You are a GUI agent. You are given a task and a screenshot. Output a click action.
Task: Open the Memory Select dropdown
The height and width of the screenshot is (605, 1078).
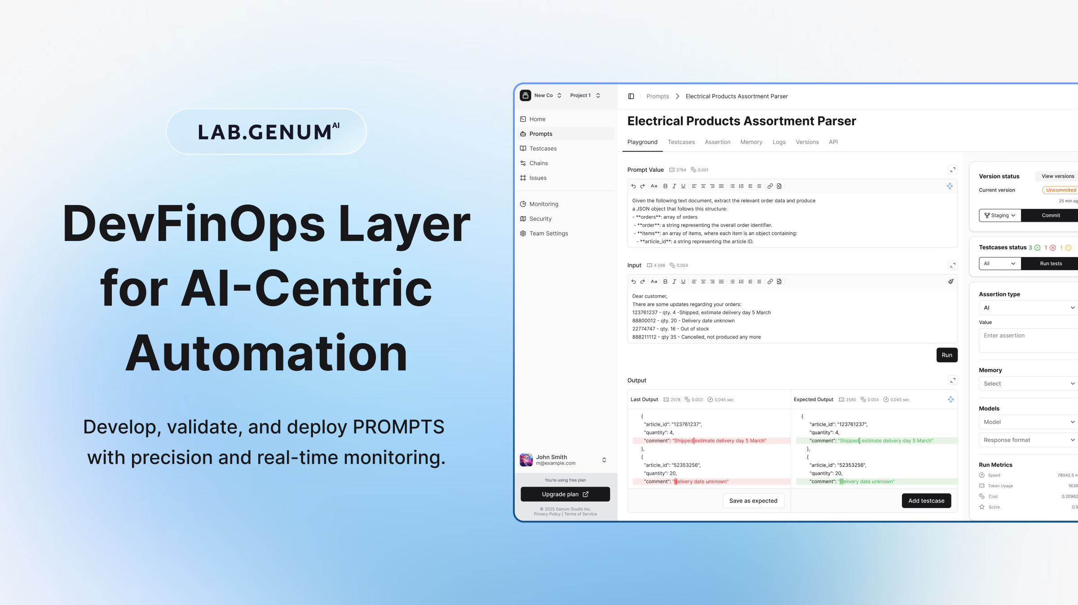(x=1029, y=384)
